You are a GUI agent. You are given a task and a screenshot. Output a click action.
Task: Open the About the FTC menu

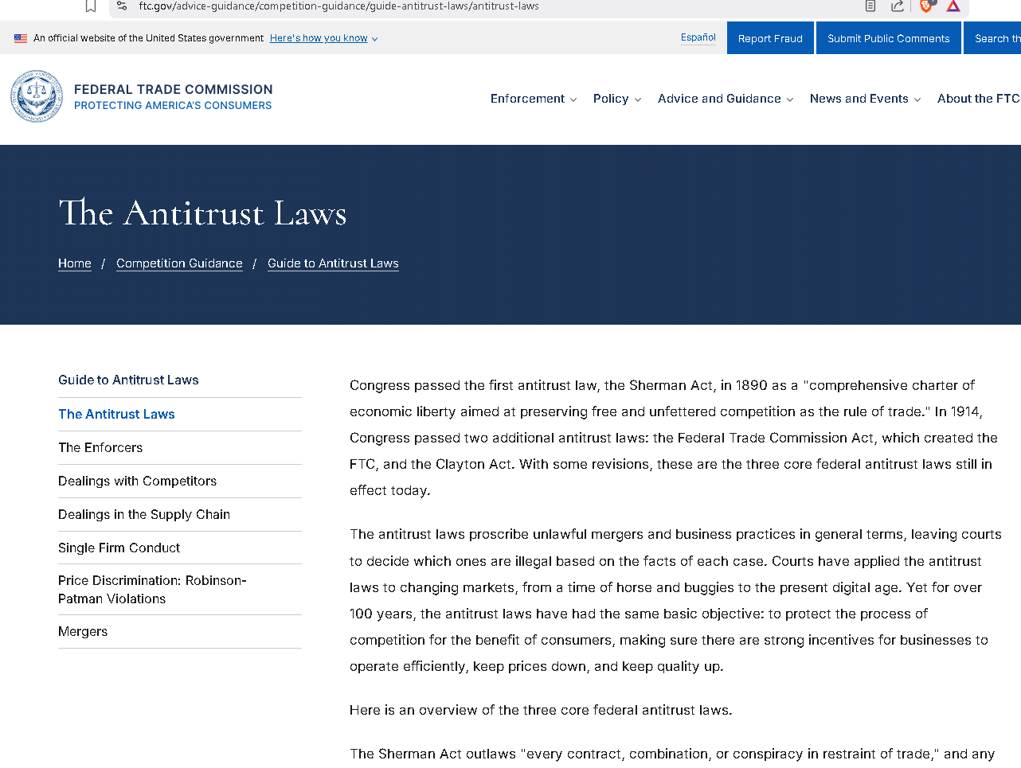[x=979, y=99]
